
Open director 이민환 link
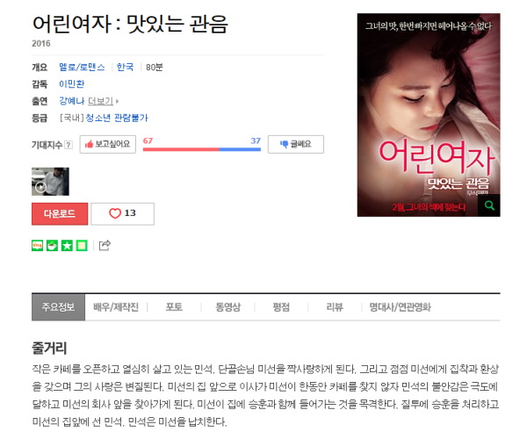coord(72,84)
